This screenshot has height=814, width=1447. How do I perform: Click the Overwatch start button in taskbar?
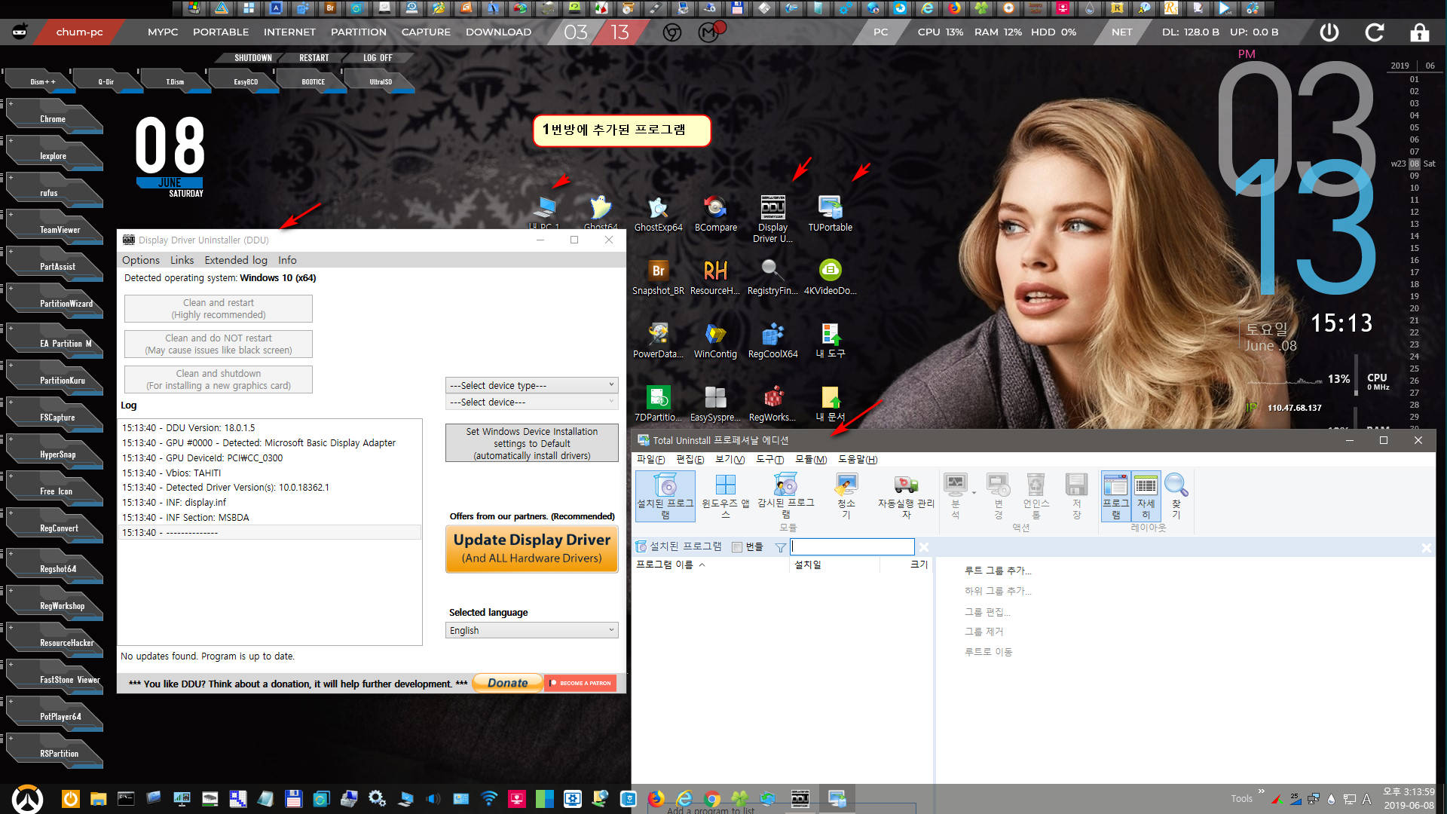(28, 798)
